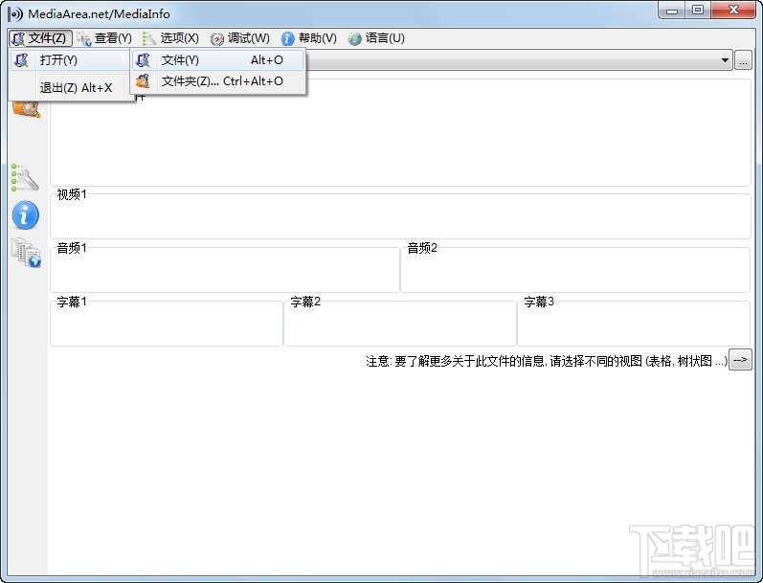Choose 文件夹(Z)... to open folder

(218, 81)
